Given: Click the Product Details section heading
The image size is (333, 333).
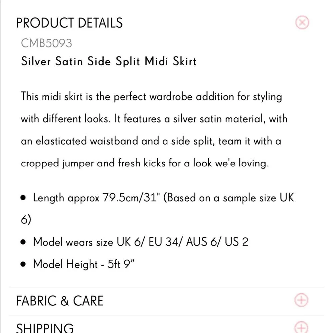Looking at the screenshot, I should tap(69, 23).
